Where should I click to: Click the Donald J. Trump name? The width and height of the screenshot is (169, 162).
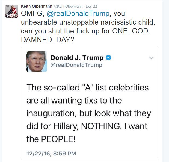(77, 58)
